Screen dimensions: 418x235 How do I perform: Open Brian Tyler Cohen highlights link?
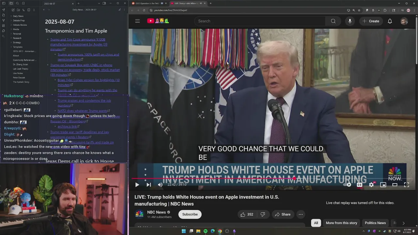click(88, 82)
